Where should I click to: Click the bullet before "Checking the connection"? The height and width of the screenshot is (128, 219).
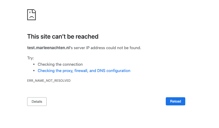(34, 64)
